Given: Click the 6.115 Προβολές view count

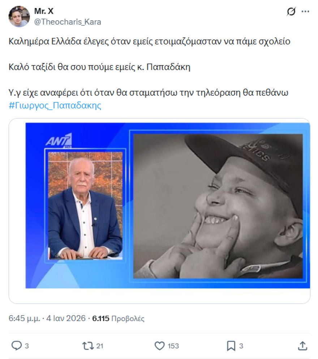Looking at the screenshot, I should (x=118, y=318).
